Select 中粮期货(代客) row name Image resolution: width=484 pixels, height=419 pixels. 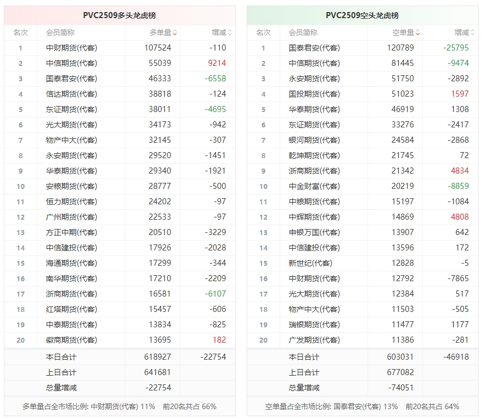[x=314, y=202]
